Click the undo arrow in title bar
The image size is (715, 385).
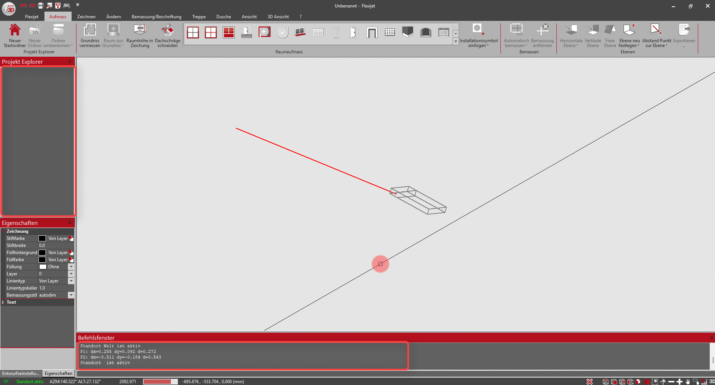click(23, 6)
